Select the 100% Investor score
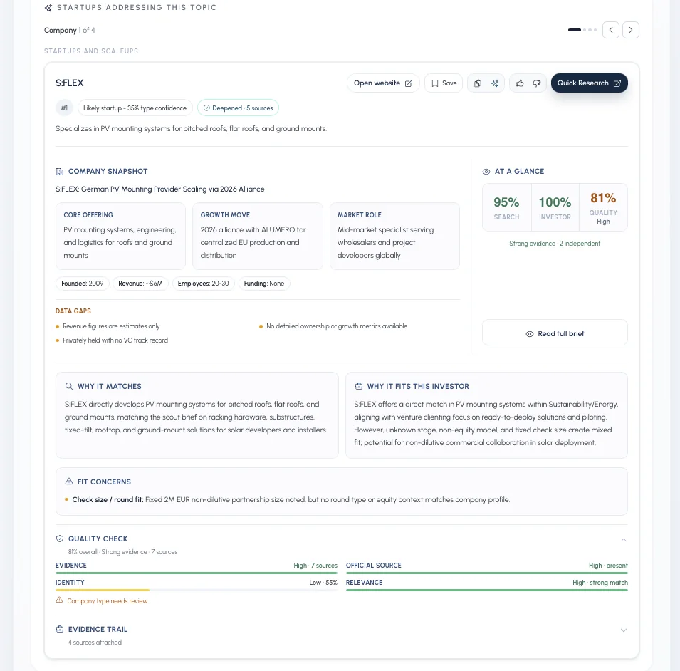The image size is (680, 671). click(x=555, y=207)
